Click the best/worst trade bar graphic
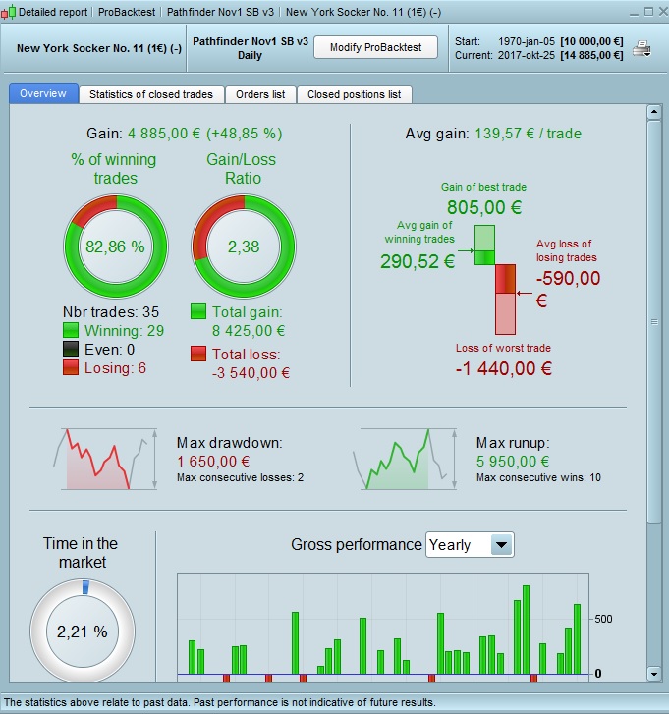Image resolution: width=669 pixels, height=714 pixels. 495,280
